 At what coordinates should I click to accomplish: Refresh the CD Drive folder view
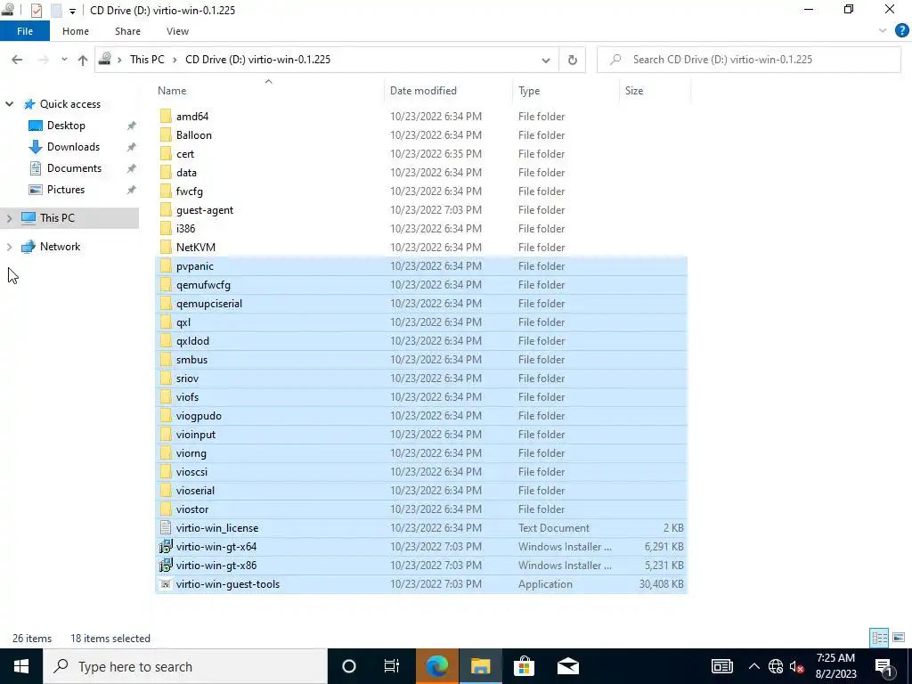pos(573,60)
